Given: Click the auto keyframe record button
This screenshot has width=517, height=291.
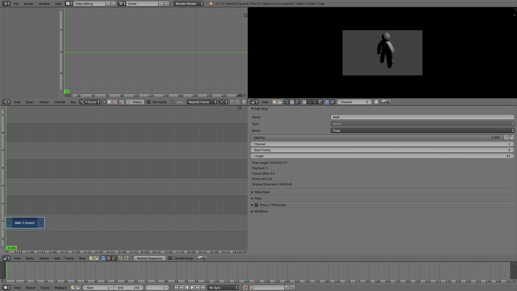Looking at the screenshot, I should (x=245, y=287).
